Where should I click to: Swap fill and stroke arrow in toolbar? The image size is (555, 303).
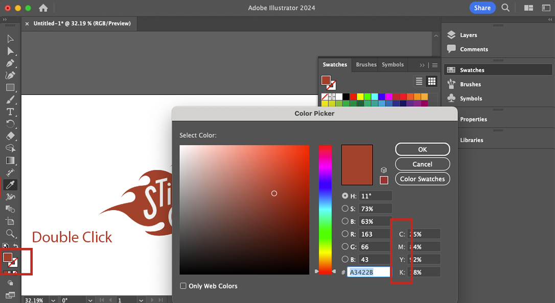click(15, 245)
